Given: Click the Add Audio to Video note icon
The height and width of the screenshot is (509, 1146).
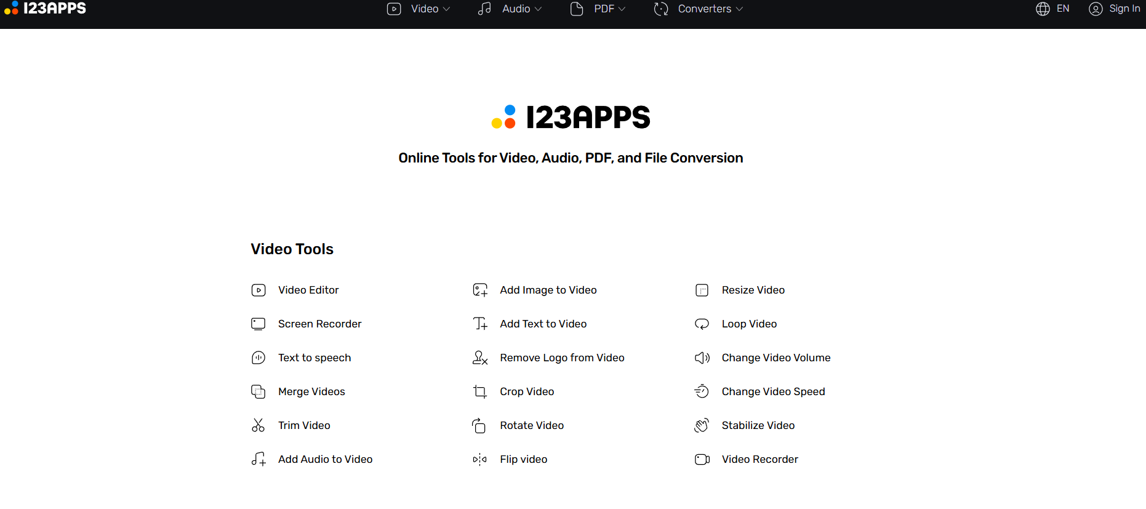Looking at the screenshot, I should (258, 459).
